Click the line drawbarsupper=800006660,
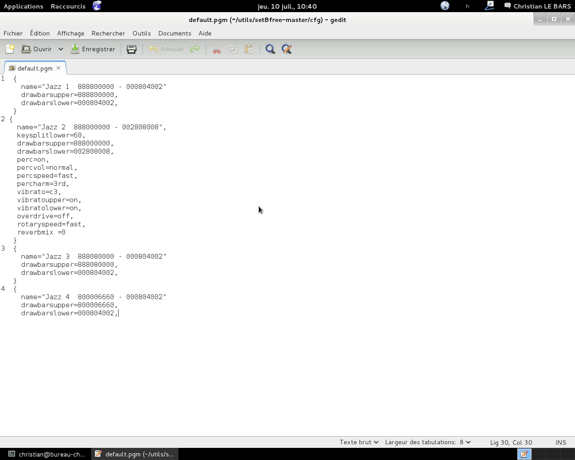 69,305
